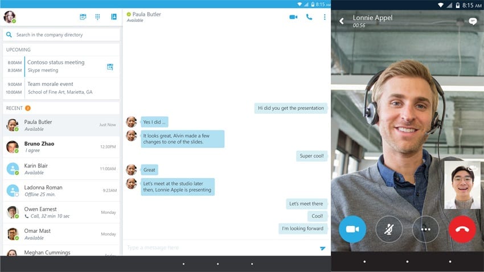Open conversation with Bruno Zhao
Image resolution: width=484 pixels, height=272 pixels.
pyautogui.click(x=61, y=147)
